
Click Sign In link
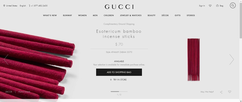pos(202,6)
